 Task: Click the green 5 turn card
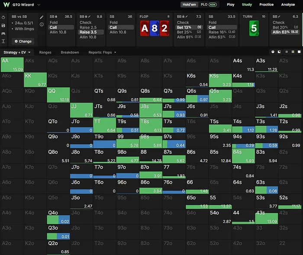pos(254,28)
